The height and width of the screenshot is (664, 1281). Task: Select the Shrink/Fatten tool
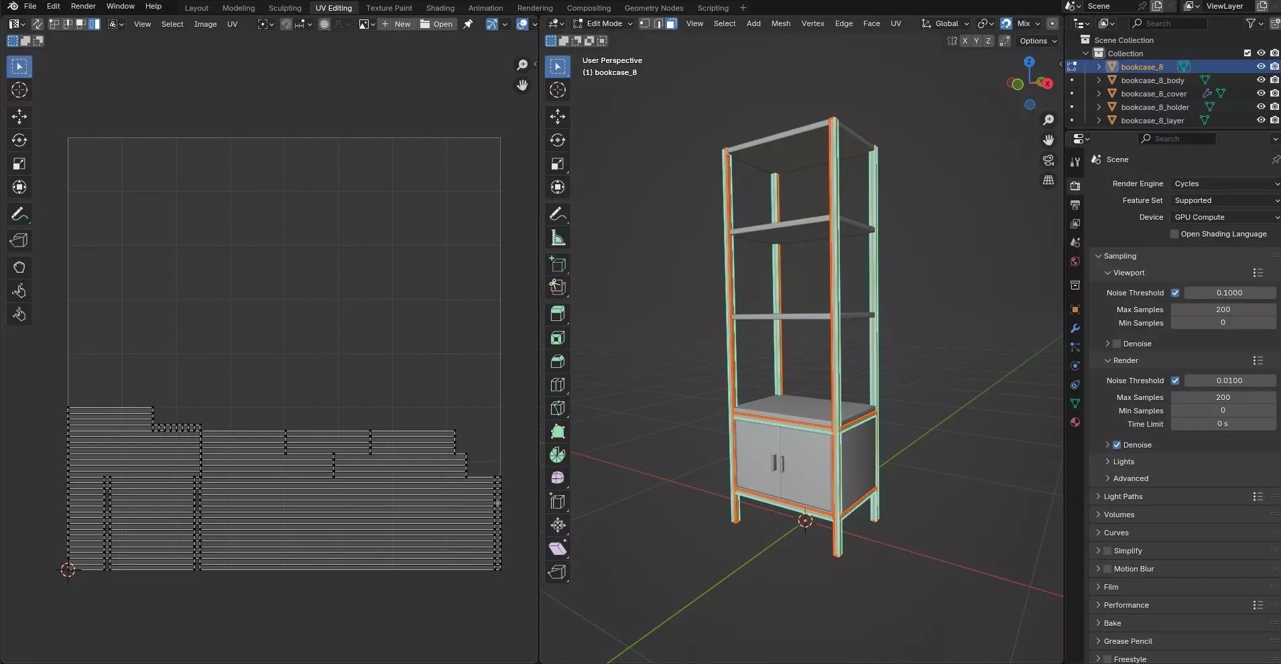pos(557,525)
